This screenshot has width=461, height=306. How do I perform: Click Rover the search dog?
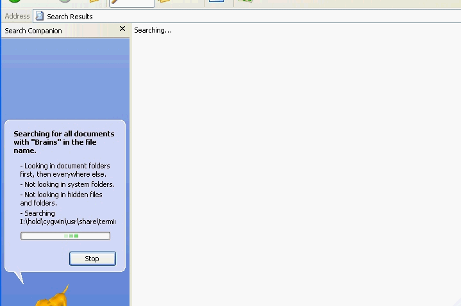[52, 297]
